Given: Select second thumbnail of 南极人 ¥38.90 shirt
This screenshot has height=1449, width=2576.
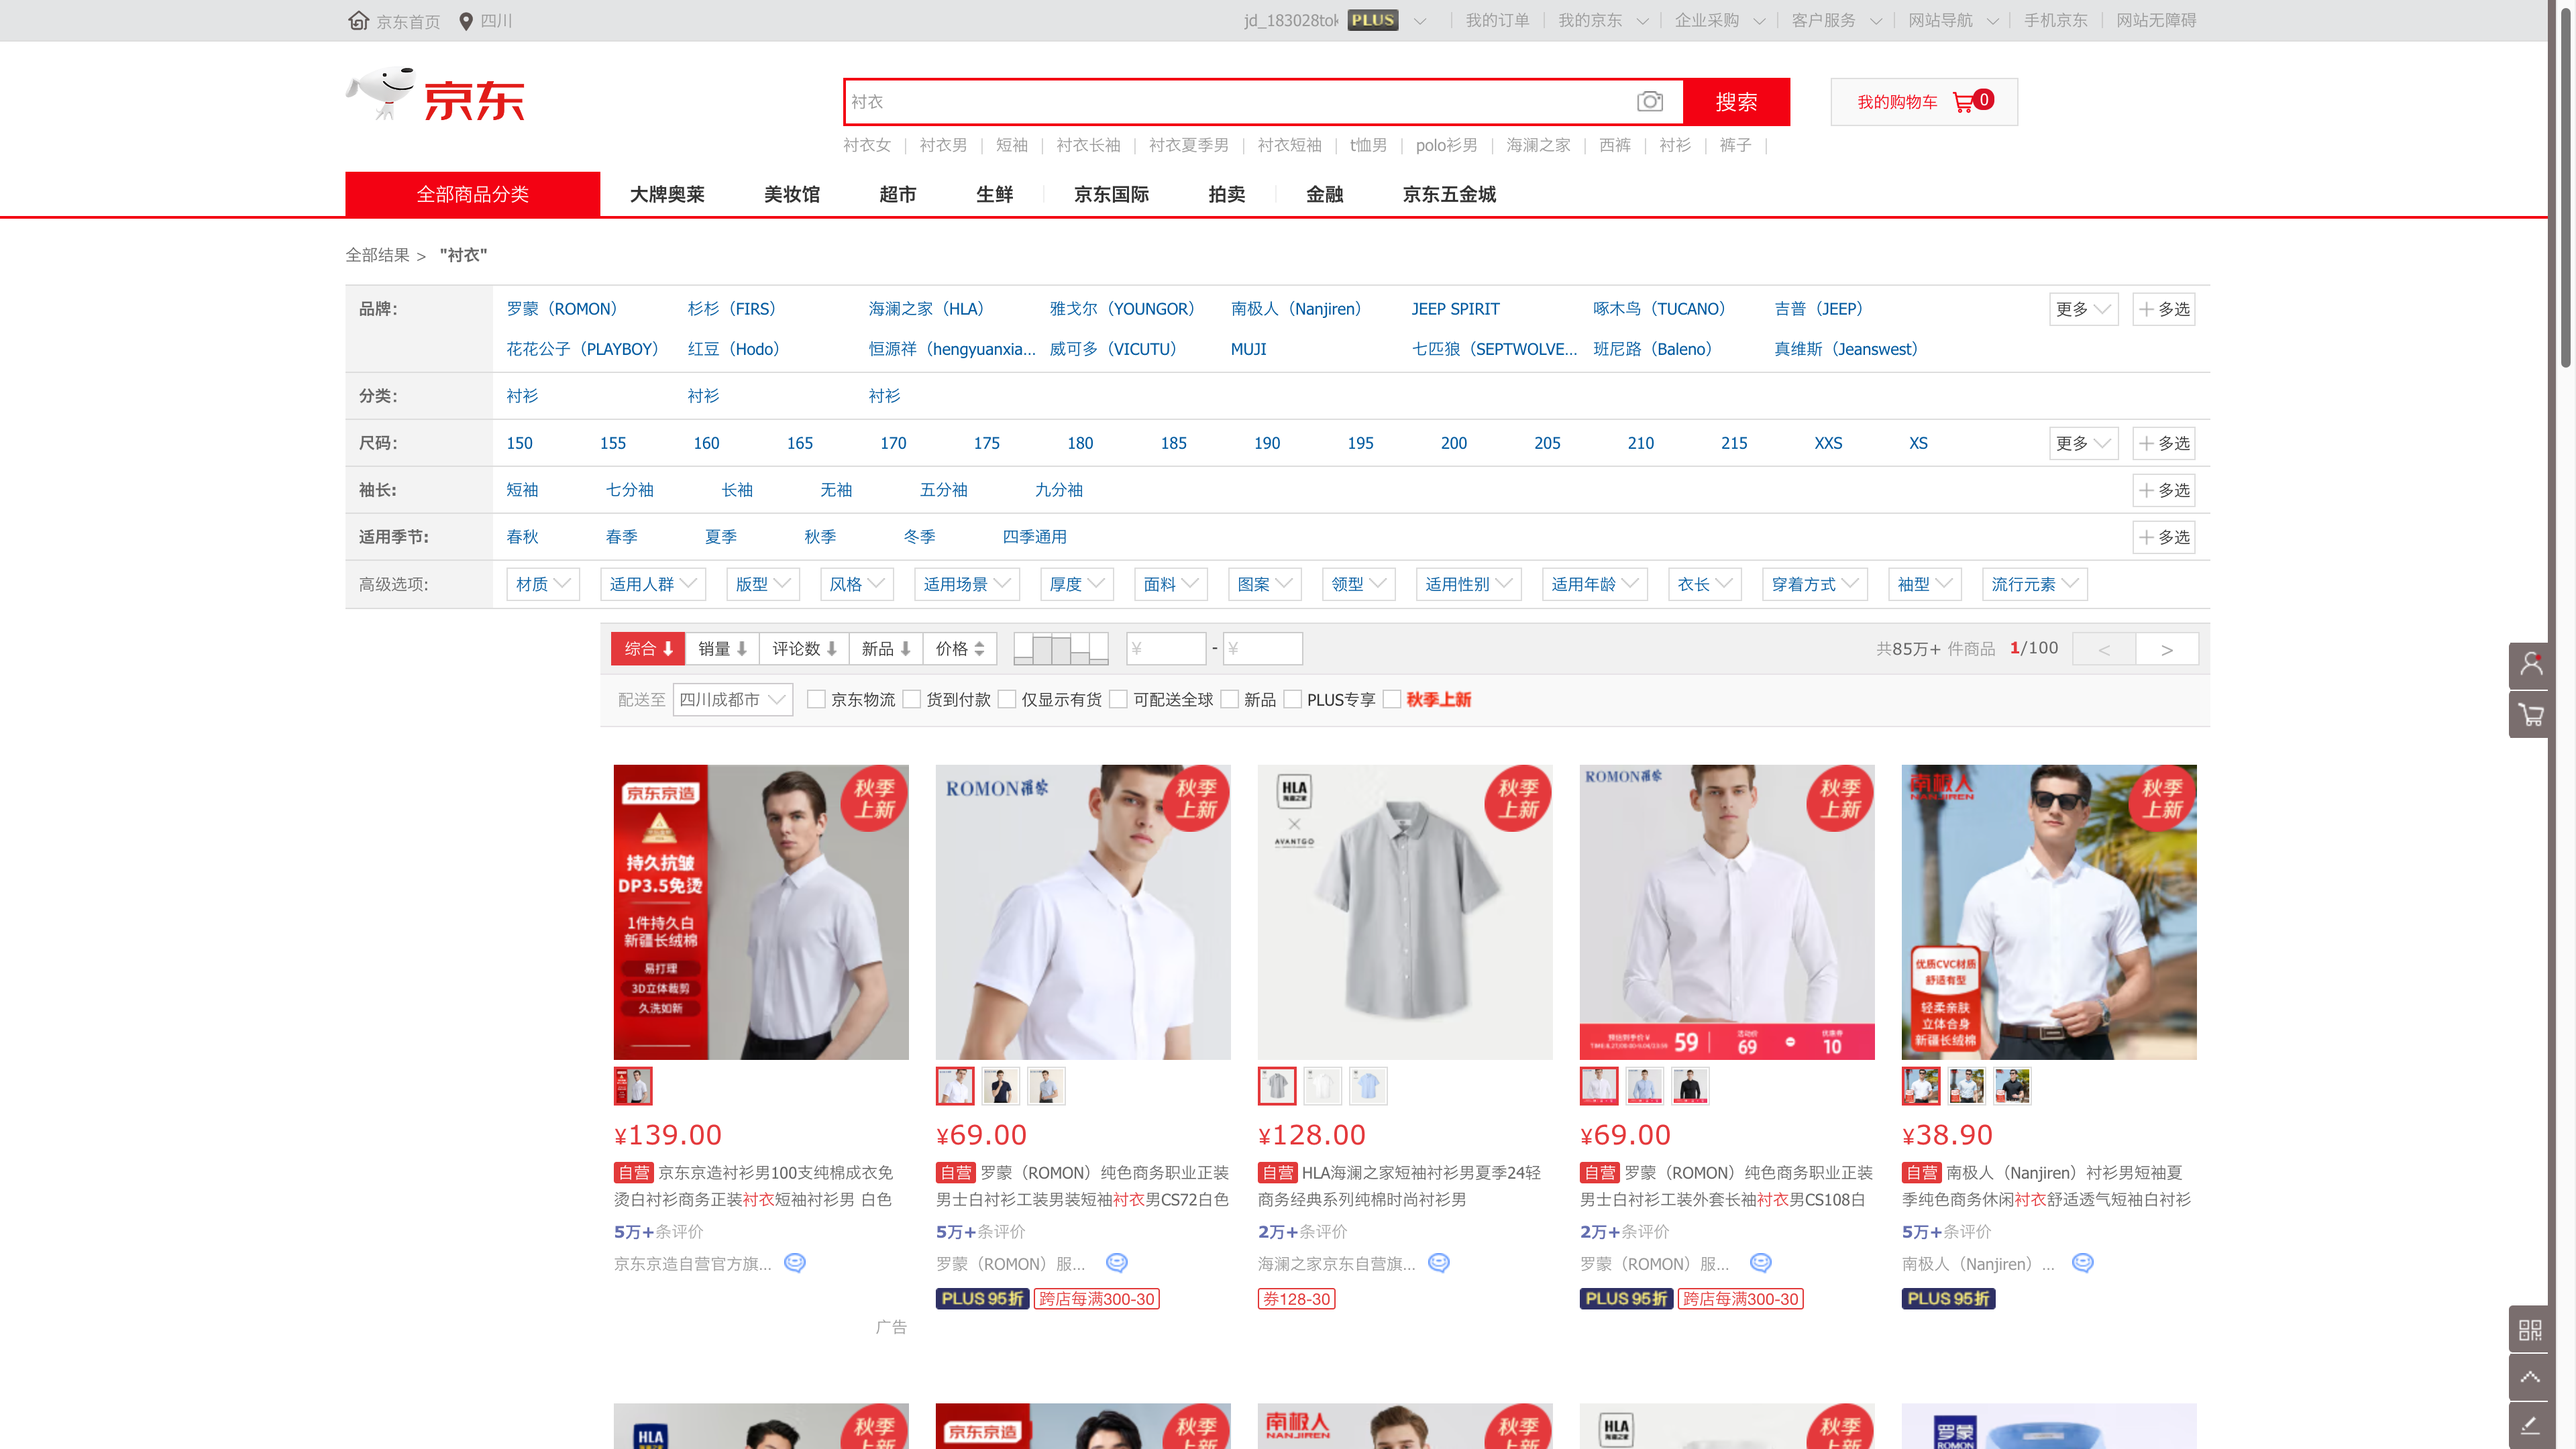Looking at the screenshot, I should [1967, 1086].
